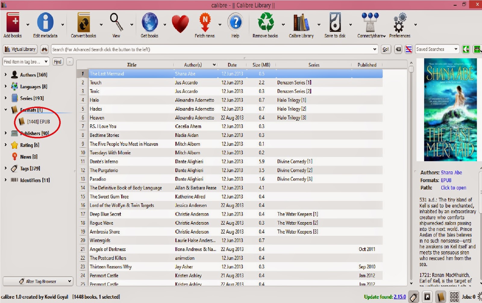Image resolution: width=482 pixels, height=303 pixels.
Task: Expand the Publishers [90] tree node
Action: pyautogui.click(x=5, y=133)
